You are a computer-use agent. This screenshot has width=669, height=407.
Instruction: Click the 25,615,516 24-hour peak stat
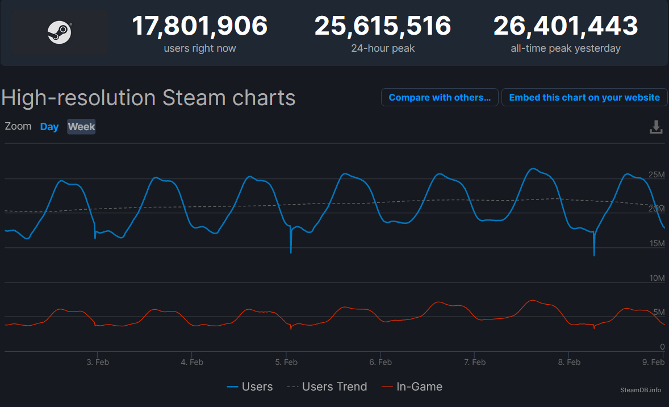[x=383, y=26]
